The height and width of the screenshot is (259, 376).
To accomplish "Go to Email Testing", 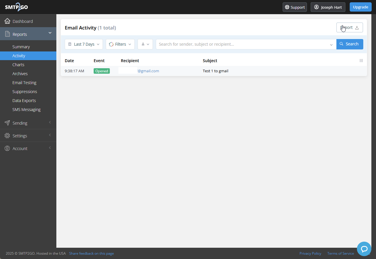I will (24, 83).
